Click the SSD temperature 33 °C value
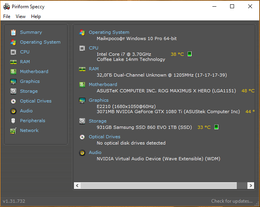This screenshot has width=260, height=207. (x=204, y=127)
